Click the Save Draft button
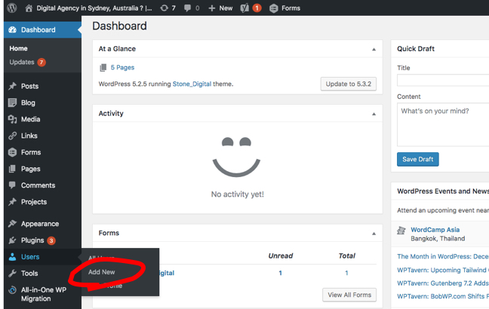 (417, 159)
